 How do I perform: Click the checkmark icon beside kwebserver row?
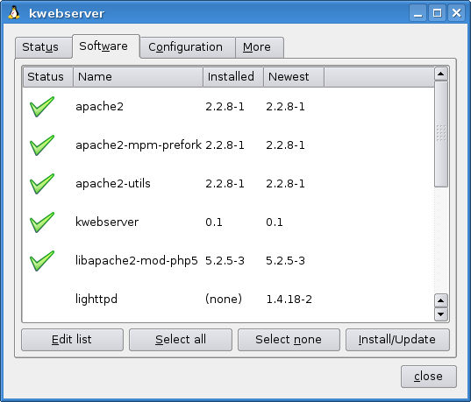point(42,222)
